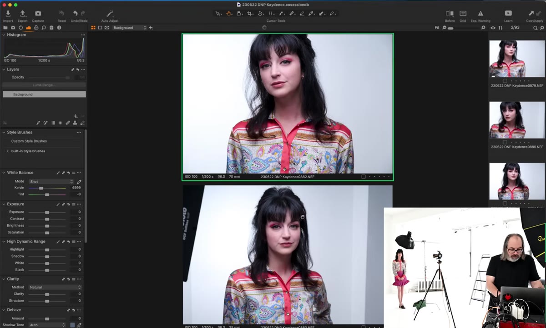Open the Grid overlay toolbar icon
This screenshot has height=328, width=546.
(463, 14)
